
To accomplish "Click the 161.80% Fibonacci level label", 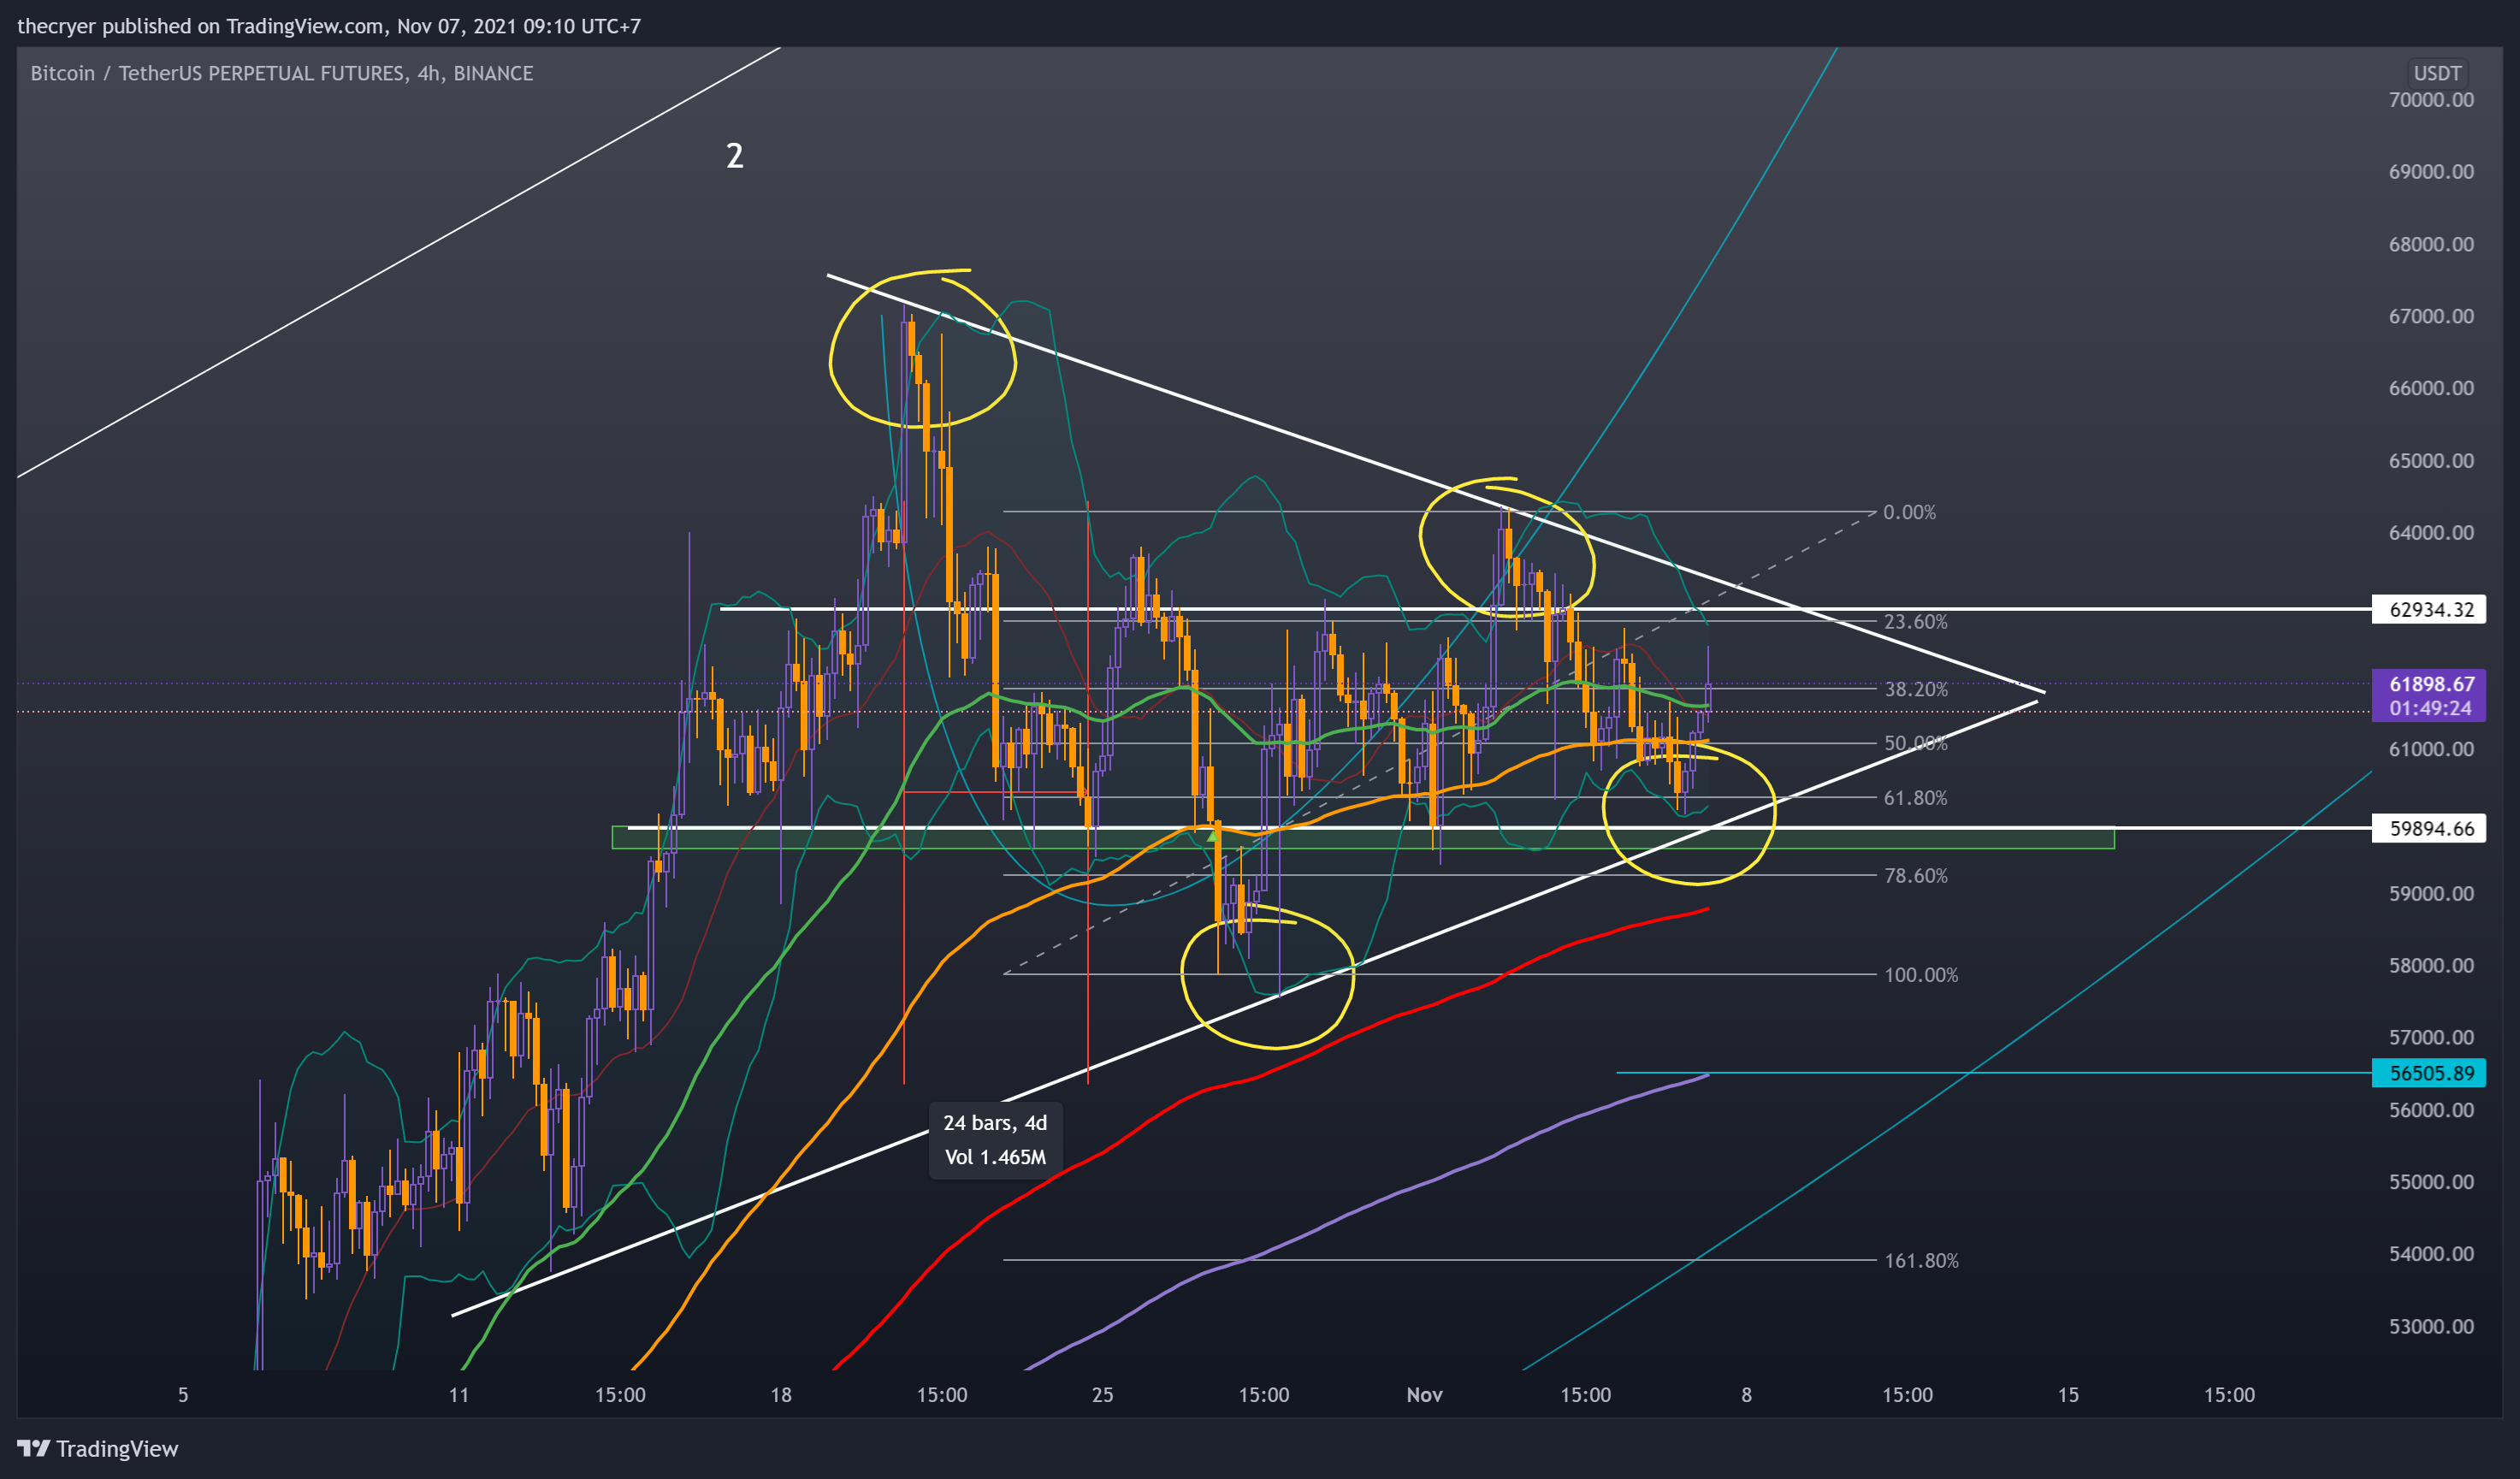I will [x=1920, y=1260].
